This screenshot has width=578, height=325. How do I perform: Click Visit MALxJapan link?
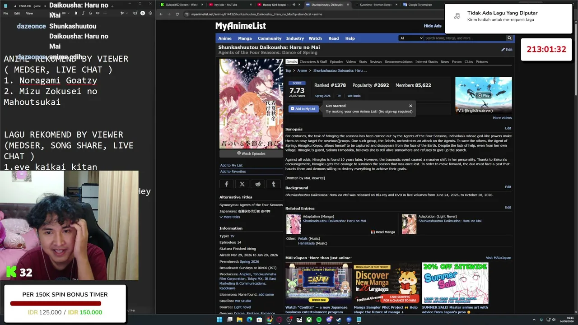[499, 258]
